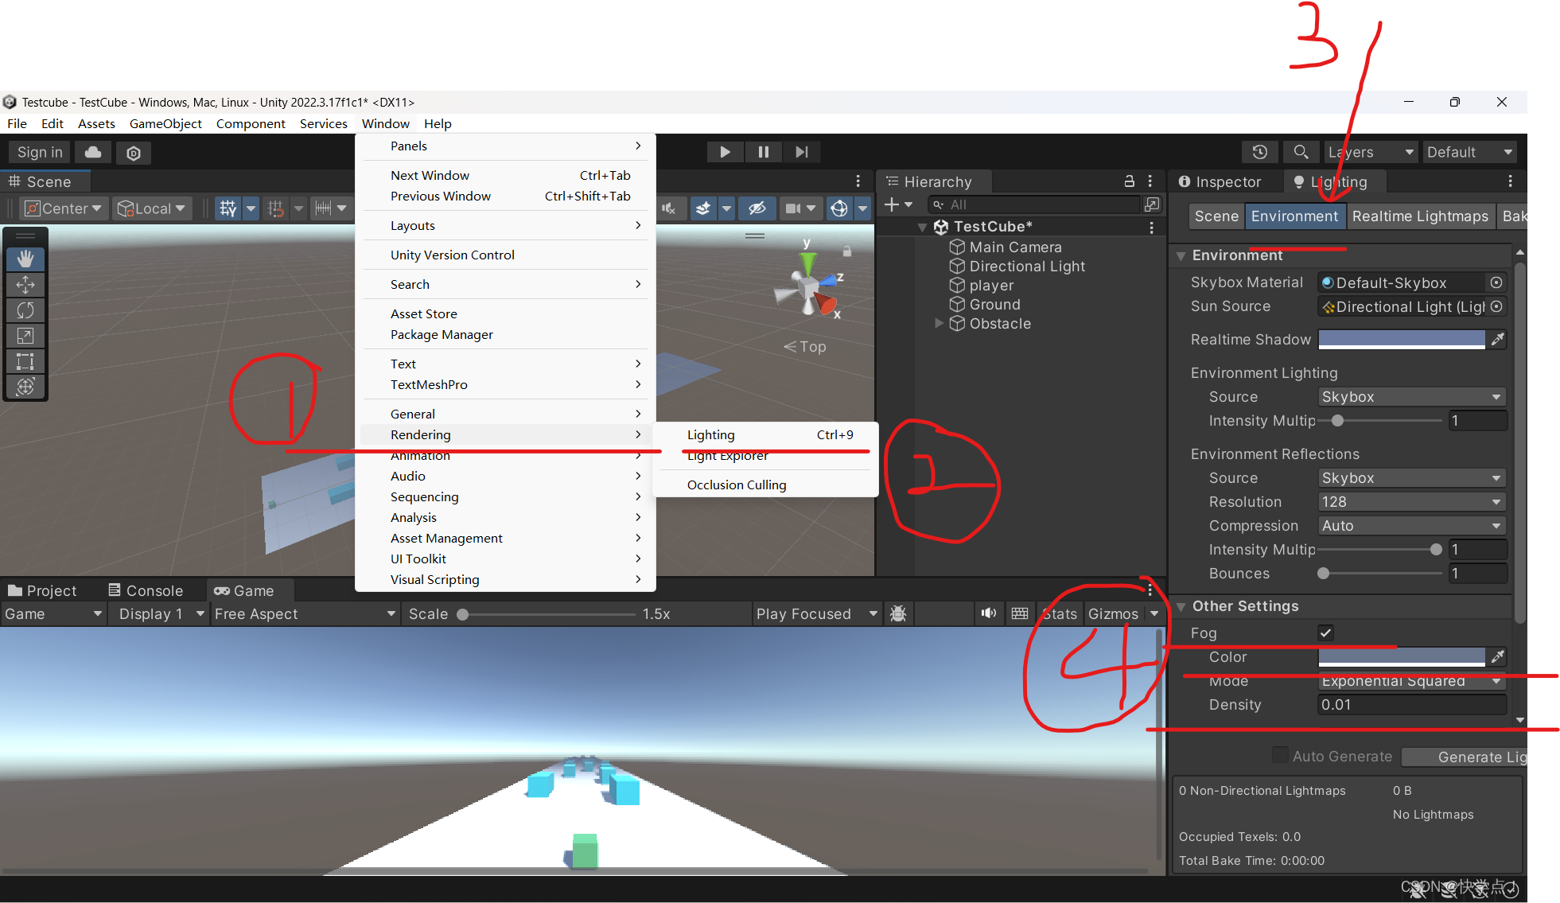Pick Skybox Material object selector circle
This screenshot has width=1560, height=903.
1496,282
